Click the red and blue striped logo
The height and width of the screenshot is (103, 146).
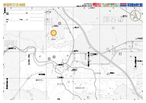(123, 5)
